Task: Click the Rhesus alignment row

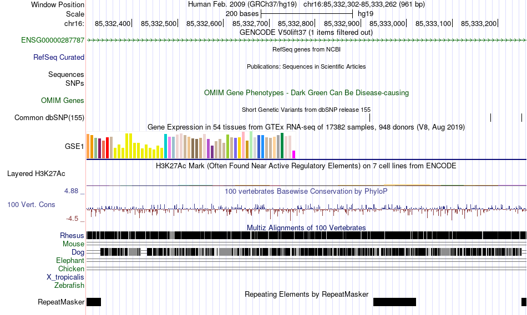Action: [x=307, y=235]
